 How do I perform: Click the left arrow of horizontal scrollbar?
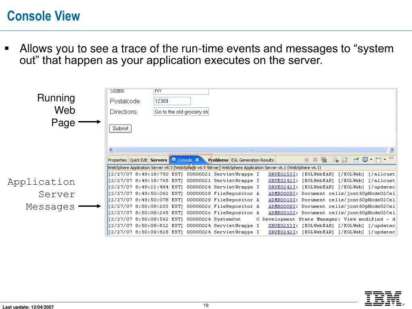[x=111, y=150]
